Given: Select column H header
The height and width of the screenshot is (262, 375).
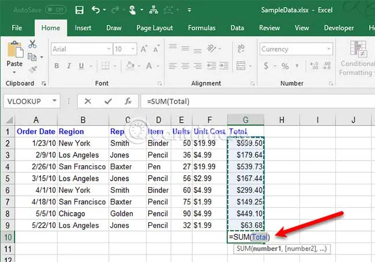Looking at the screenshot, I should pyautogui.click(x=282, y=120).
